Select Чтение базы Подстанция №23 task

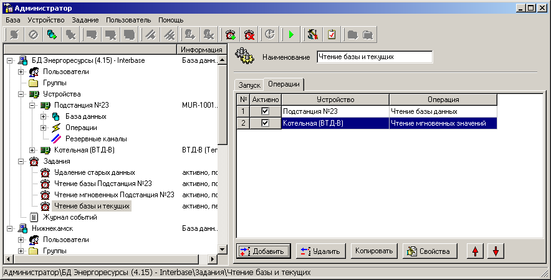103,184
